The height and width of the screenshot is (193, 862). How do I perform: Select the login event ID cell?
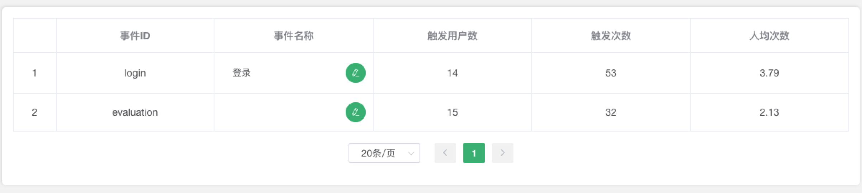[135, 73]
